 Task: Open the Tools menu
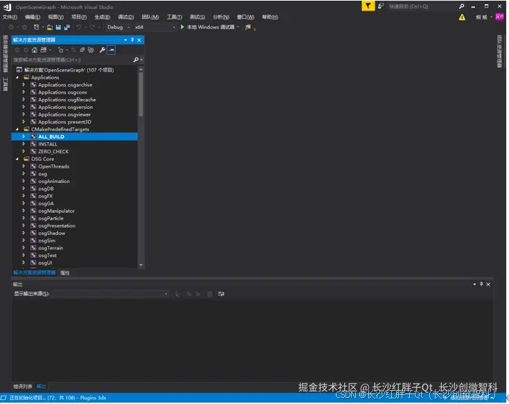point(175,17)
